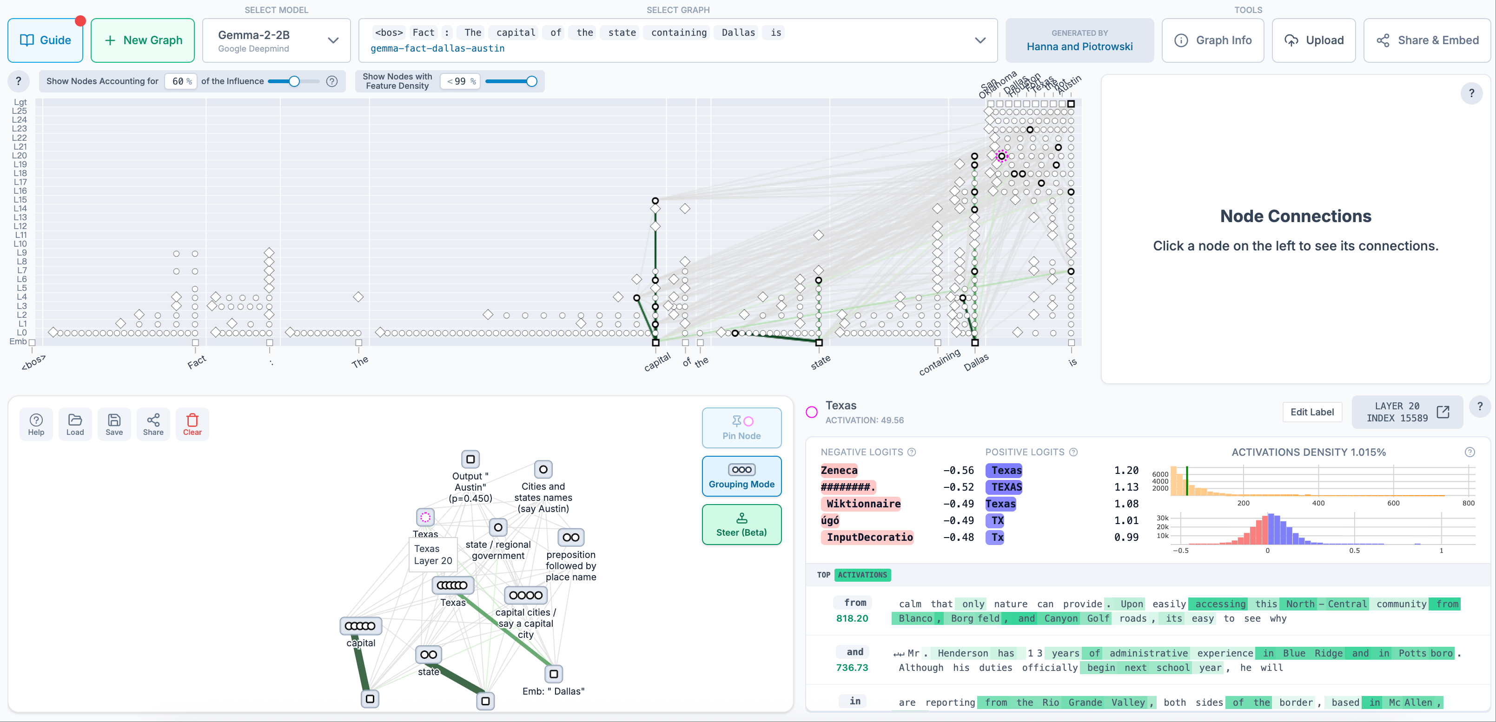Screen dimensions: 1496x722
Task: Toggle Grouping Mode
Action: click(741, 476)
